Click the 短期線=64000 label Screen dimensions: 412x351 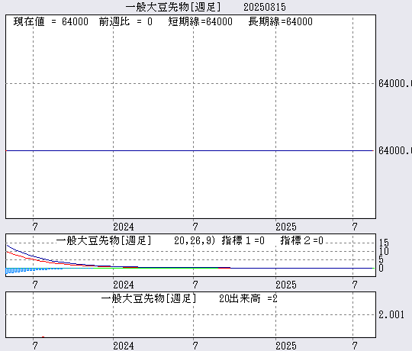click(x=200, y=21)
